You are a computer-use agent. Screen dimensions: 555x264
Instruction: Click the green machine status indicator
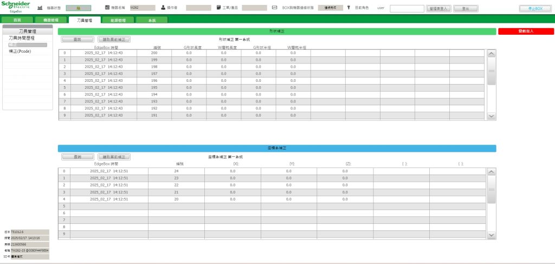(78, 8)
